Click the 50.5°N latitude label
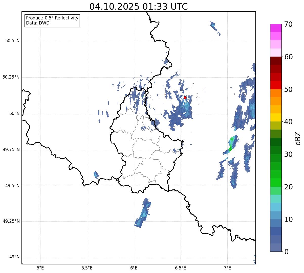 [12, 41]
